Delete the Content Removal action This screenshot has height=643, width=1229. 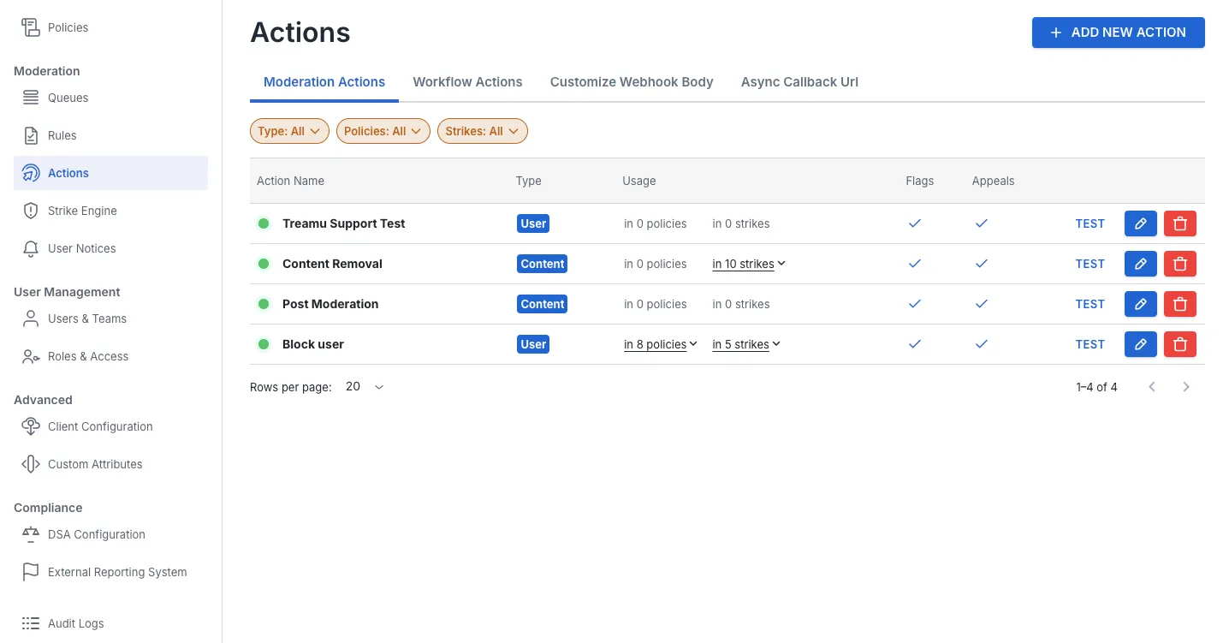(x=1180, y=264)
